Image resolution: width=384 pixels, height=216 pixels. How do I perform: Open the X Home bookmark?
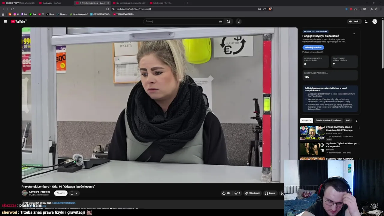[x=50, y=14]
